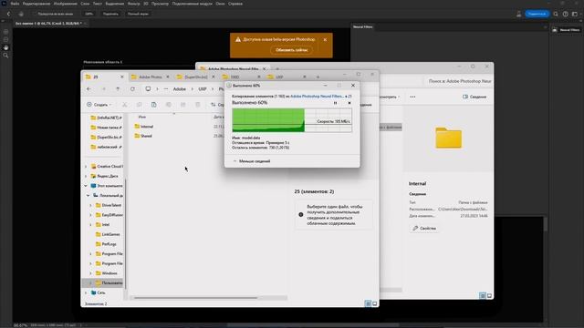
Task: Switch to details view icon in front Explorer
Action: pos(368,303)
